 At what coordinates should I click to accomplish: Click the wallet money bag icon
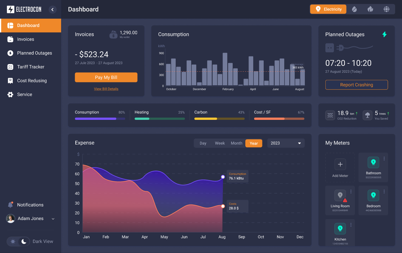click(113, 34)
